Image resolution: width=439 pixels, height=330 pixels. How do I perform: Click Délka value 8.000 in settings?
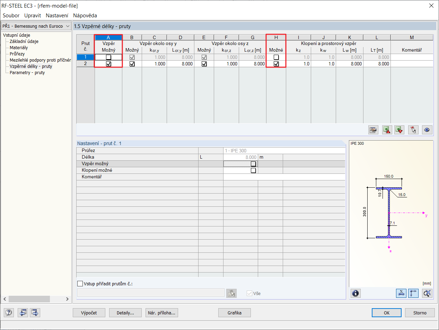click(240, 157)
